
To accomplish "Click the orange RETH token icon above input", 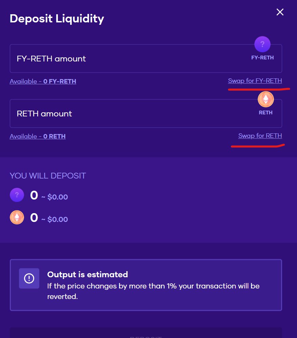I will point(266,99).
